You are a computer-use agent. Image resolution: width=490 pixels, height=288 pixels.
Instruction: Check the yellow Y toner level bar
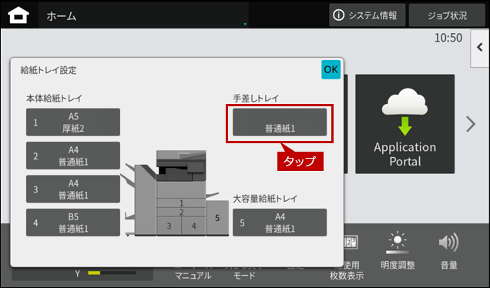click(112, 273)
